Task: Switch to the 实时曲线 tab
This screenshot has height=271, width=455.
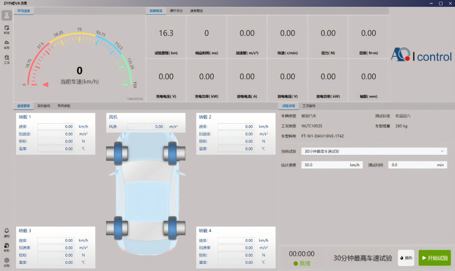Action: (43, 106)
